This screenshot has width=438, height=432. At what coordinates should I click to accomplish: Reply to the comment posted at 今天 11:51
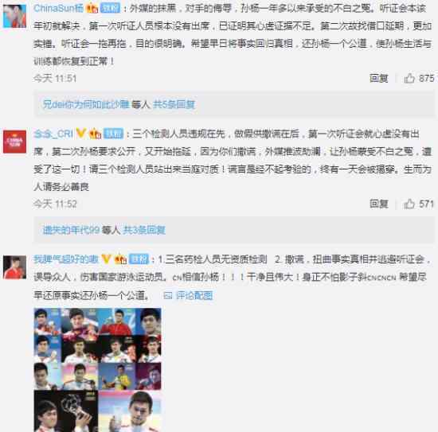(379, 78)
